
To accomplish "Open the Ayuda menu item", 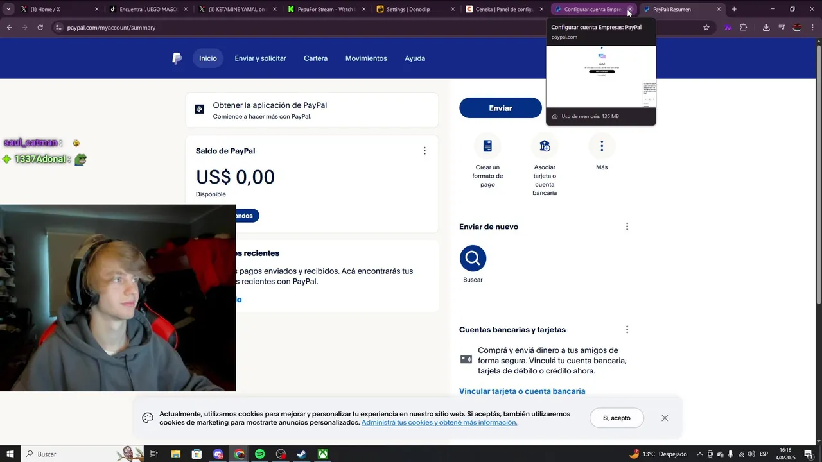I will click(x=415, y=58).
